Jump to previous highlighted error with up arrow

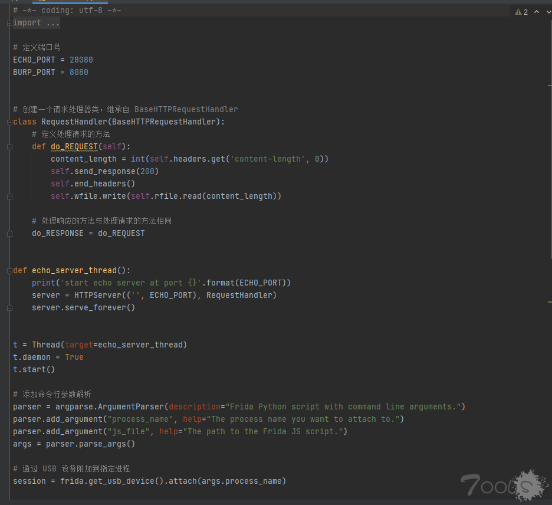tap(537, 12)
